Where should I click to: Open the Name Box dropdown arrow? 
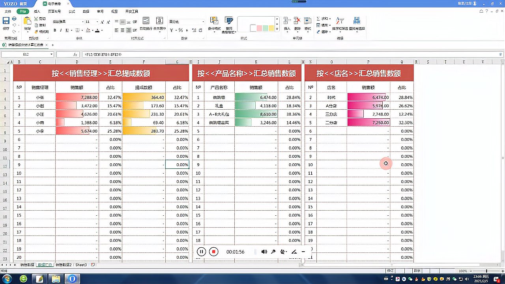[51, 54]
